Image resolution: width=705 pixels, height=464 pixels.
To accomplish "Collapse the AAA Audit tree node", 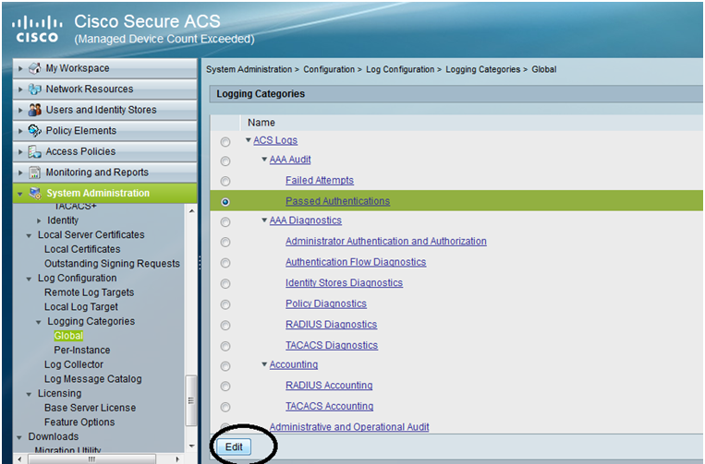I will (264, 160).
